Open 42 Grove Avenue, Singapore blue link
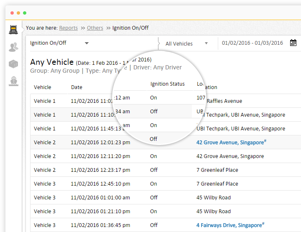The height and width of the screenshot is (232, 301). pos(231,142)
